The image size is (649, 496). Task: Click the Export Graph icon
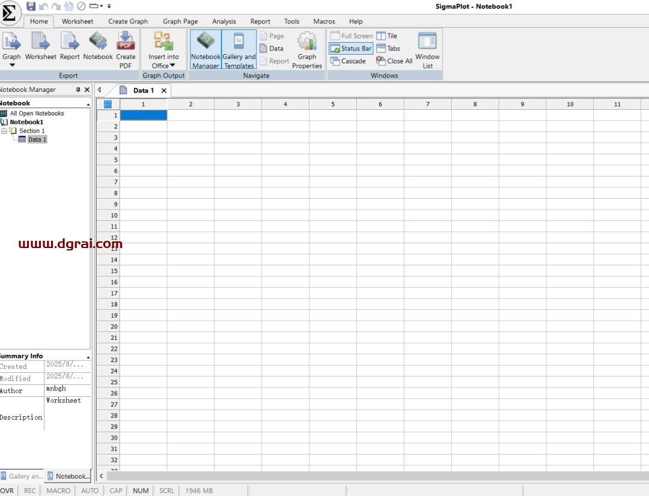tap(11, 41)
